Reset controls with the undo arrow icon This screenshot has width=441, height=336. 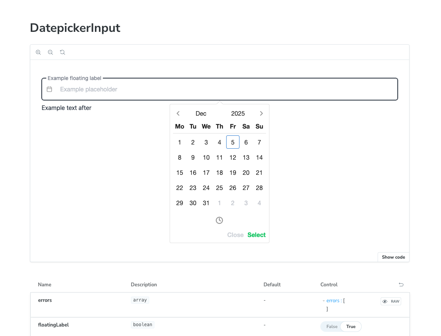pos(401,284)
